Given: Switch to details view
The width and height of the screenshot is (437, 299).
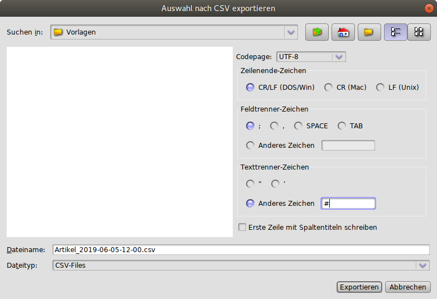Looking at the screenshot, I should [419, 32].
